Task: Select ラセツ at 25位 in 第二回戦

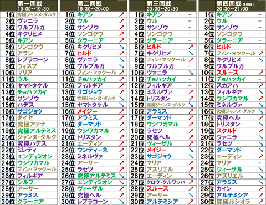Action: tap(85, 170)
